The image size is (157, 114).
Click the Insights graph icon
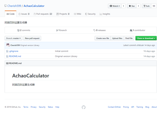[x=101, y=14]
